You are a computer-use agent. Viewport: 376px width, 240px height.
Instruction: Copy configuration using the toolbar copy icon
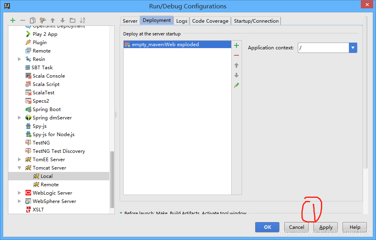pos(33,21)
